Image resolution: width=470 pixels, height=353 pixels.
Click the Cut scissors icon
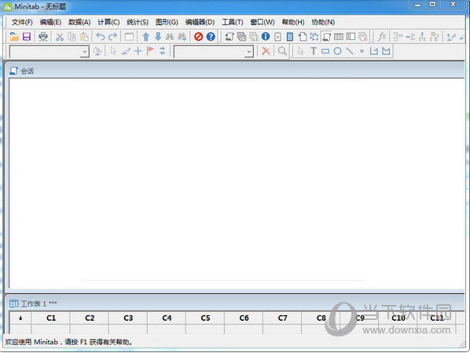coord(60,37)
